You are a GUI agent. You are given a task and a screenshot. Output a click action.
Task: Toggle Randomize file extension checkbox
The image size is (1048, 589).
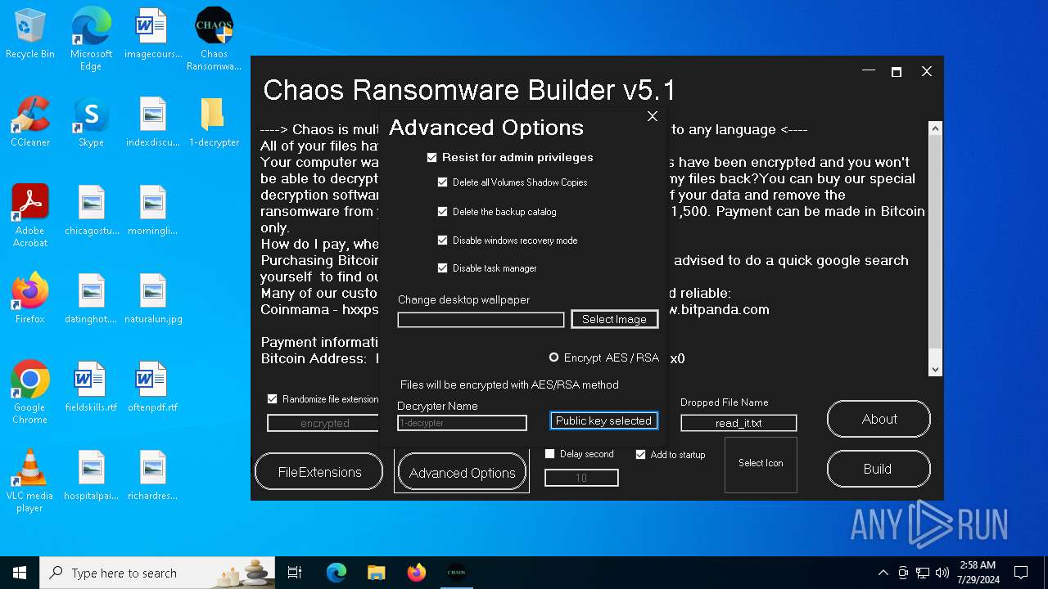click(273, 399)
